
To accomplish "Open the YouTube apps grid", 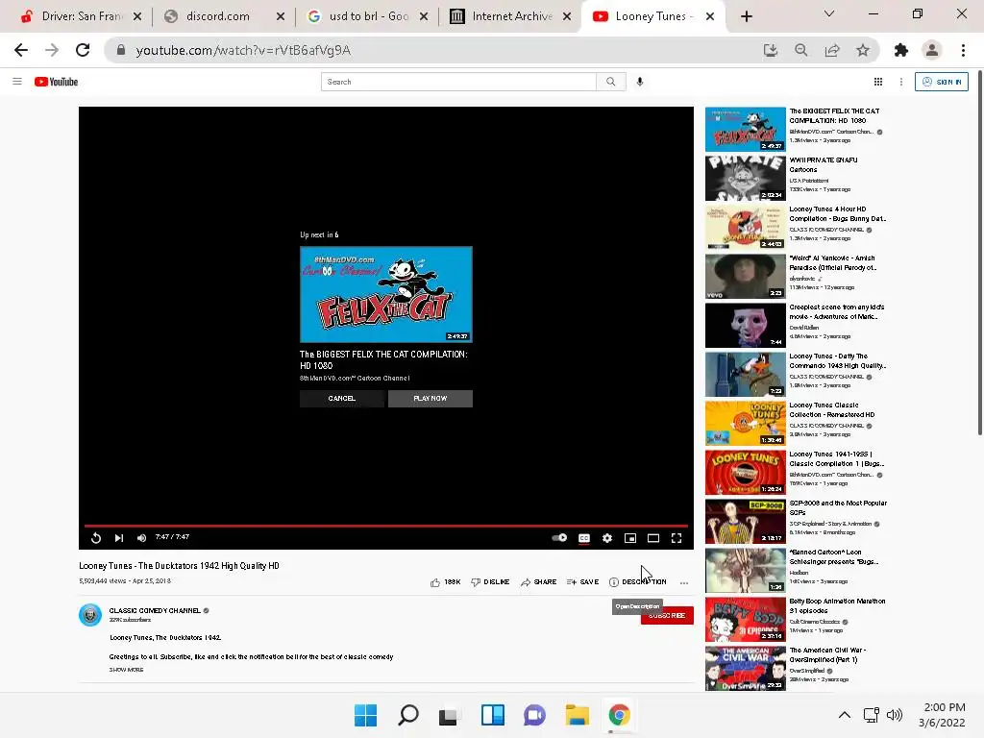I will 878,82.
